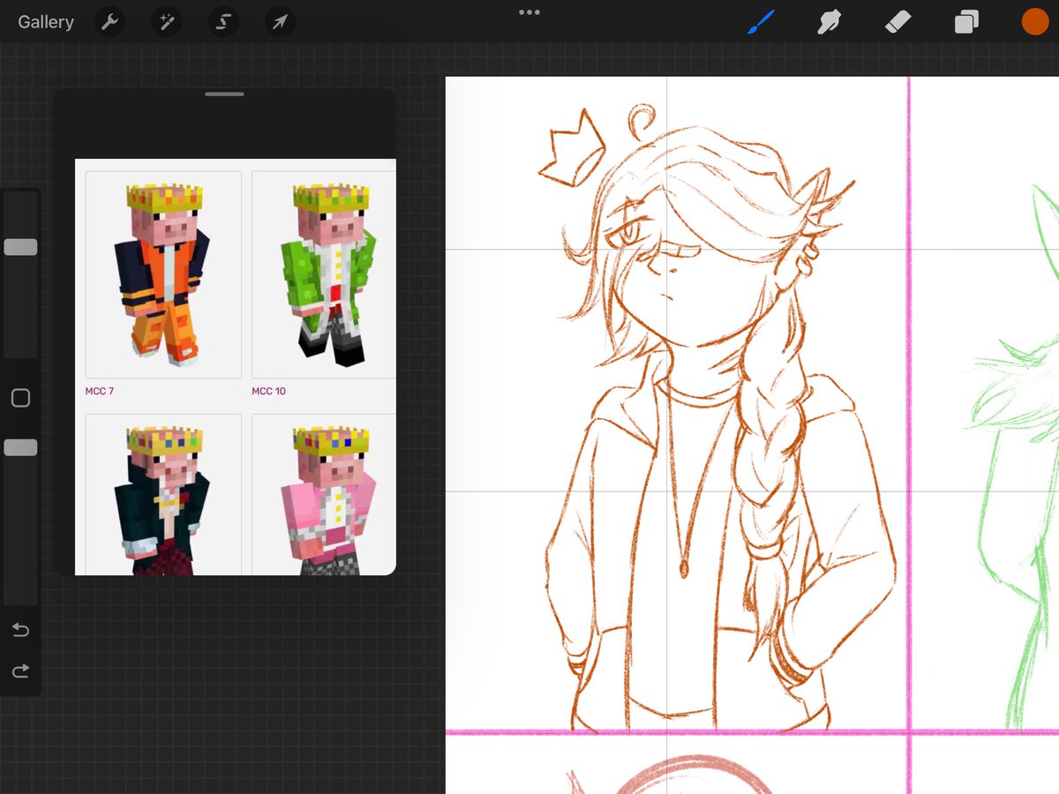Select the MCC 7 skin thumbnail

tap(163, 274)
